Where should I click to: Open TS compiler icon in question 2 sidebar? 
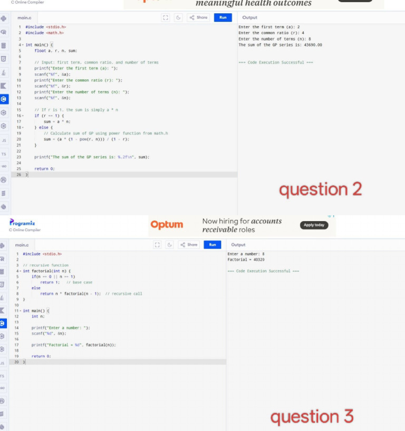pyautogui.click(x=4, y=154)
